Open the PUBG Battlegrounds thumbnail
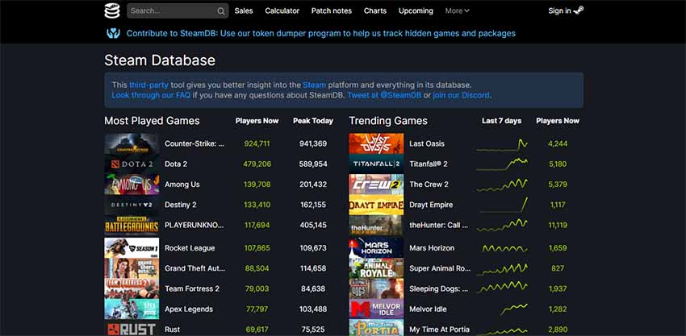The height and width of the screenshot is (336, 686). pos(132,225)
